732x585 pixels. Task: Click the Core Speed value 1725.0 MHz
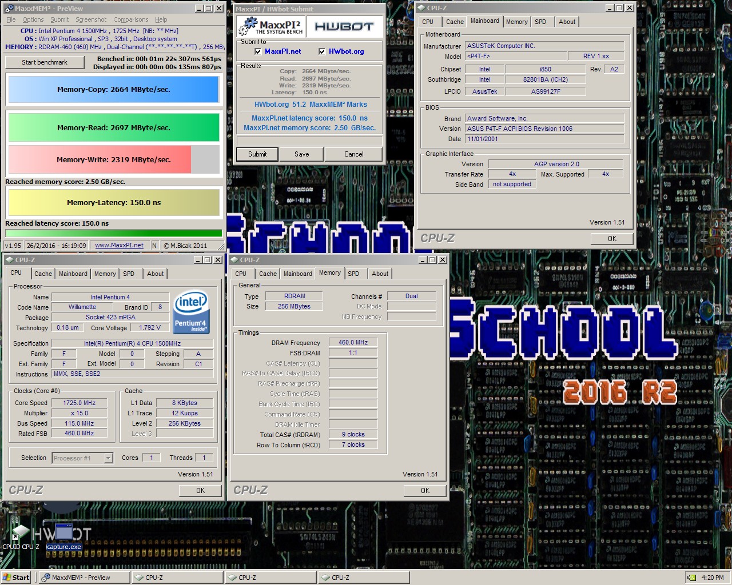click(x=79, y=403)
